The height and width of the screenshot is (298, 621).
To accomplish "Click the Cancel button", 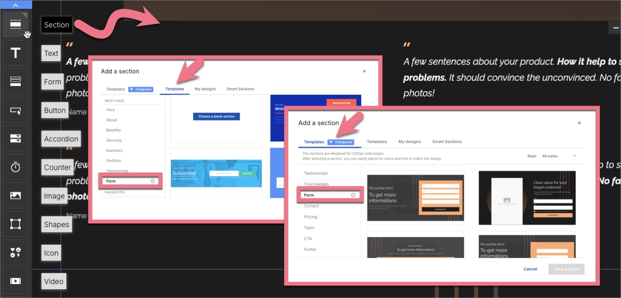I will click(x=530, y=269).
